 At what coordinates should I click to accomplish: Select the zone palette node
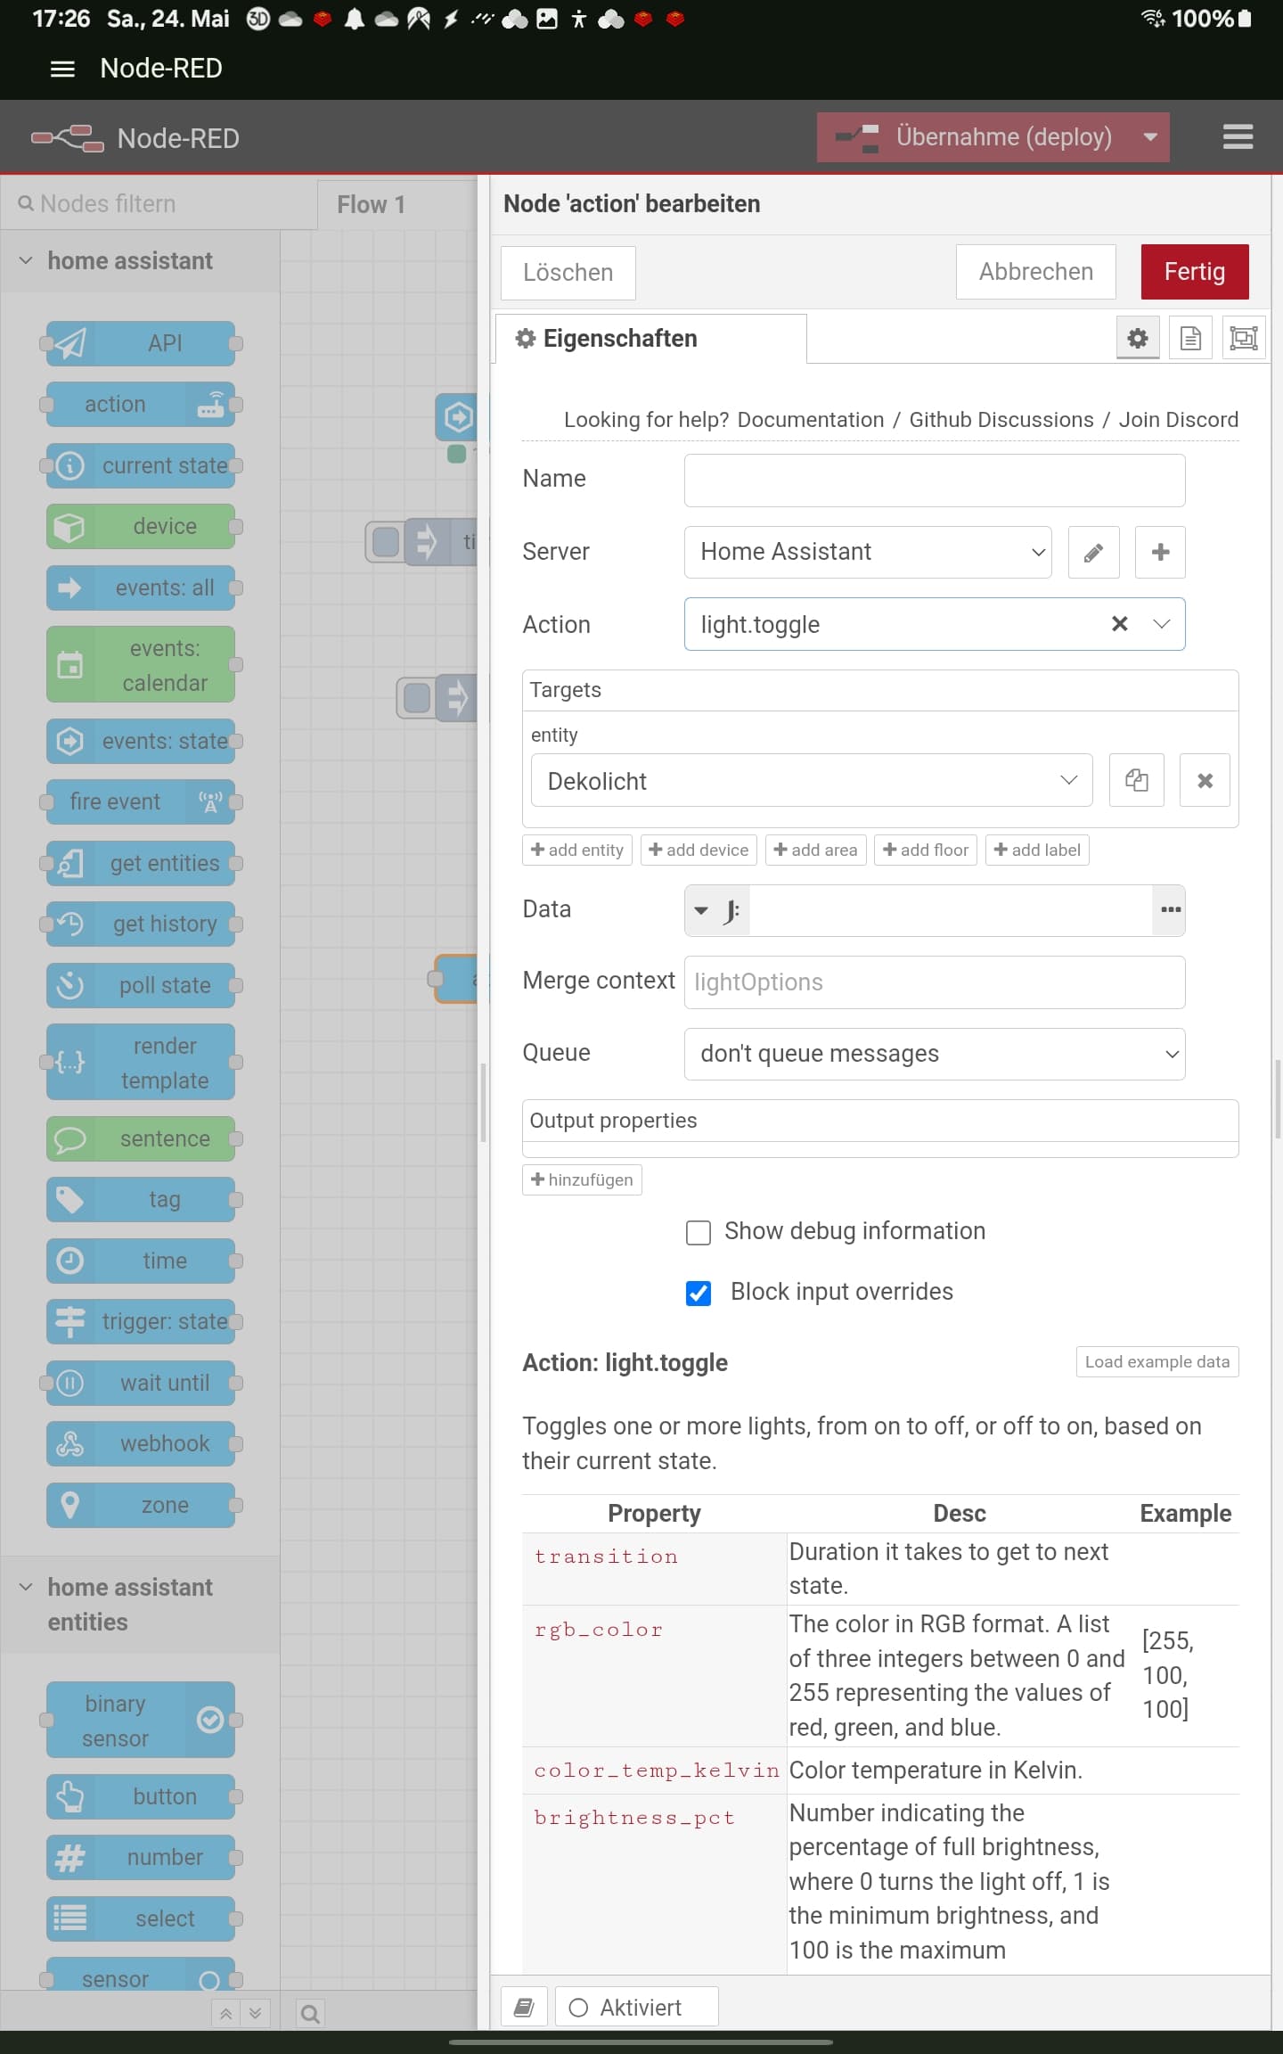coord(141,1506)
